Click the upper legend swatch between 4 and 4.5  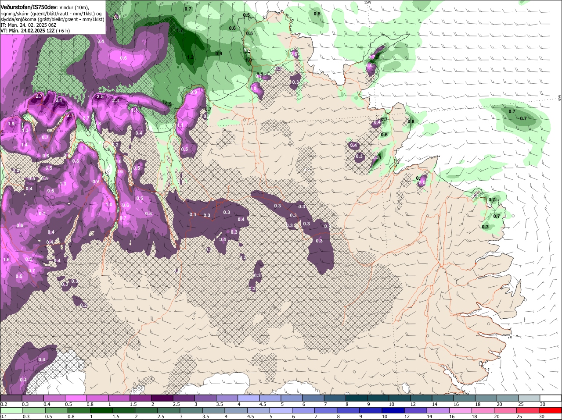(249, 398)
